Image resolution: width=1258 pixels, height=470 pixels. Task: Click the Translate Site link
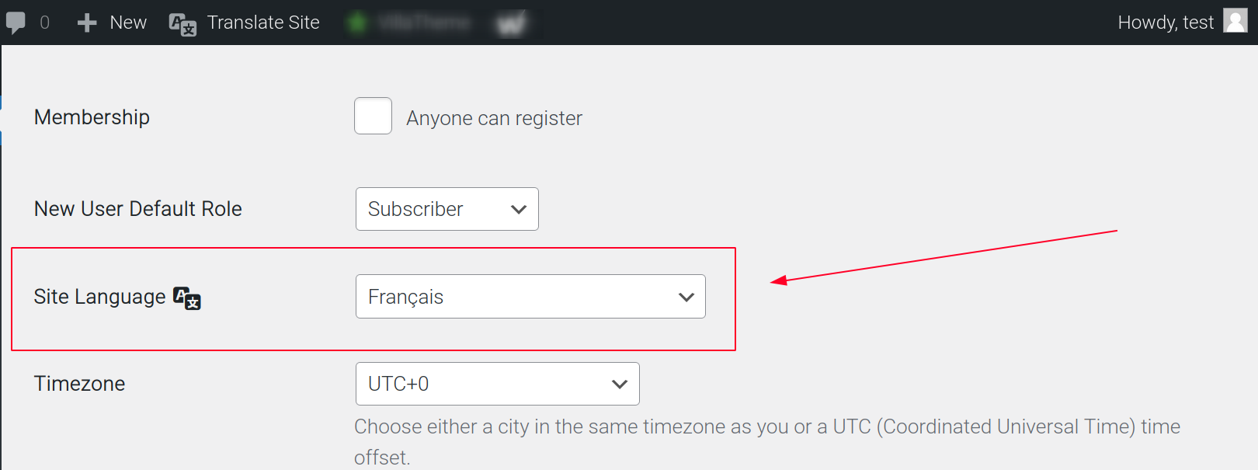262,23
